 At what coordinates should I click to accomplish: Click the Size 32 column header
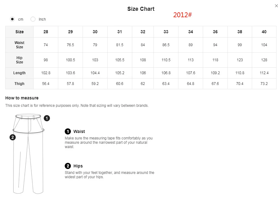(143, 32)
